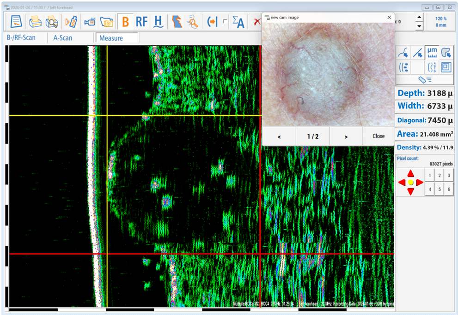Image resolution: width=458 pixels, height=315 pixels.
Task: Click Close in the cam image popup
Action: [x=378, y=136]
